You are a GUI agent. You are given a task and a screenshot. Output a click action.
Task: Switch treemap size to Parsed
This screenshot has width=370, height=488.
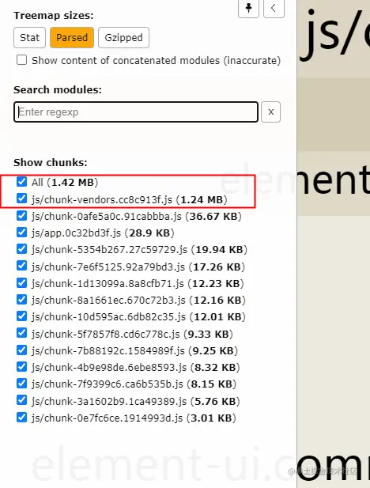click(72, 38)
